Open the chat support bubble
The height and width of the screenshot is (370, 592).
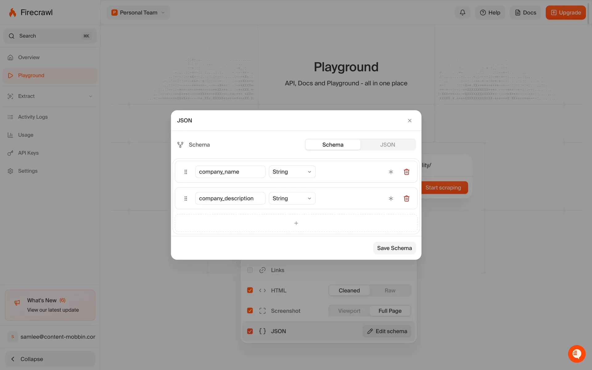(x=577, y=354)
